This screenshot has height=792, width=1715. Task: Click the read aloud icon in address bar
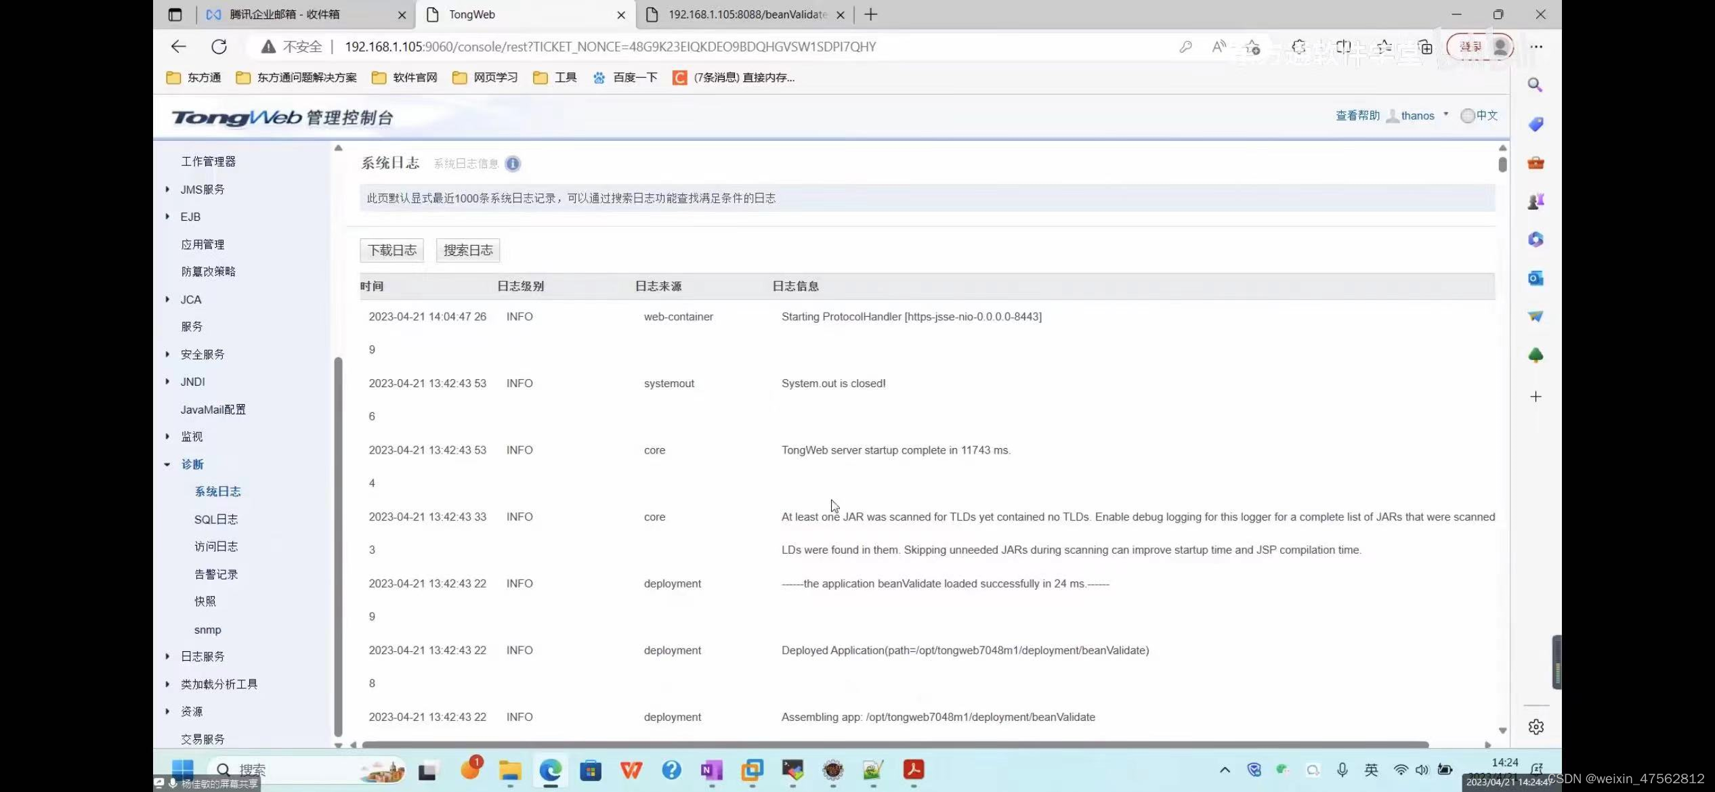pyautogui.click(x=1219, y=47)
